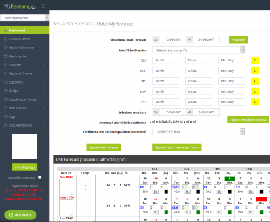270x222 pixels.
Task: Click the Assistenza help button
Action: coord(21,215)
